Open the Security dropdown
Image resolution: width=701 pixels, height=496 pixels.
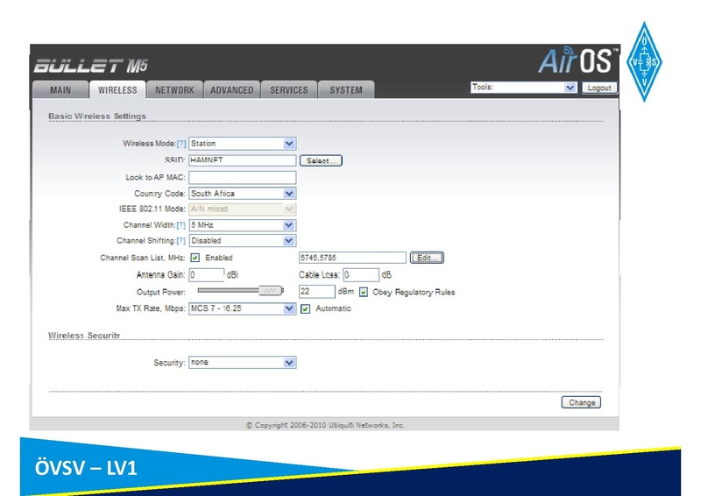243,362
